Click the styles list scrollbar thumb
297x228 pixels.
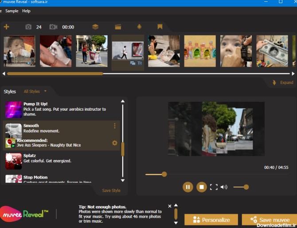click(x=123, y=149)
